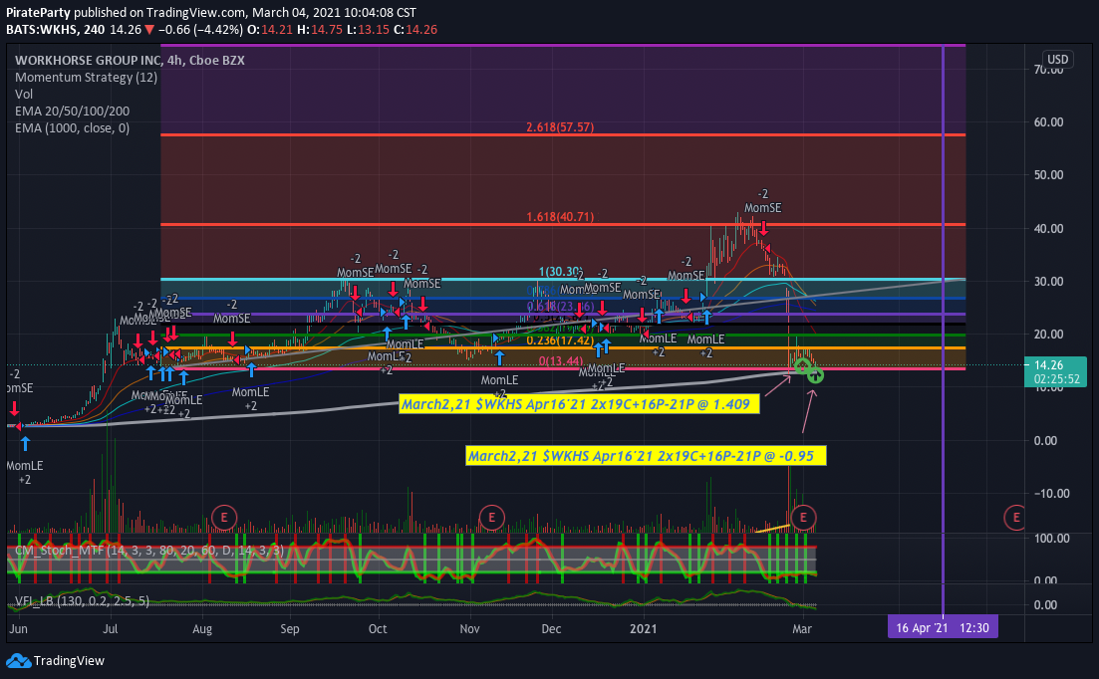This screenshot has width=1099, height=679.
Task: Click the O:14.21 open price value
Action: coord(269,30)
